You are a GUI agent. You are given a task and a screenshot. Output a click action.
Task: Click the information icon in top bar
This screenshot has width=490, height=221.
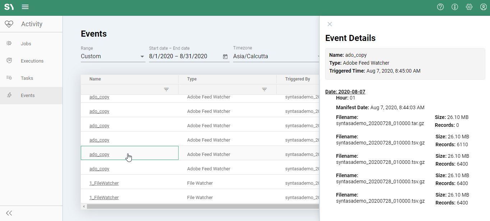click(455, 7)
